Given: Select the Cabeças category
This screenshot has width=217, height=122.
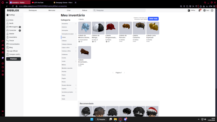Looking at the screenshot, I should click(64, 41).
